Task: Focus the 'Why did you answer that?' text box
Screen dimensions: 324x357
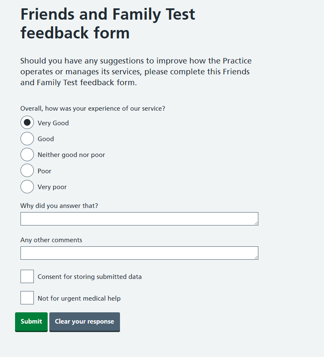Action: coord(139,219)
